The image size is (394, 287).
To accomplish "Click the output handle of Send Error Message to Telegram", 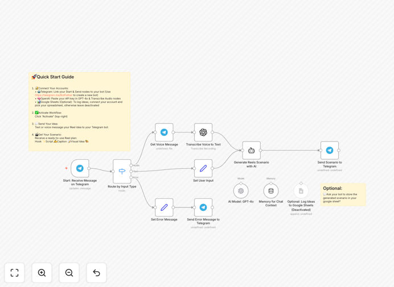I will 212,207.
